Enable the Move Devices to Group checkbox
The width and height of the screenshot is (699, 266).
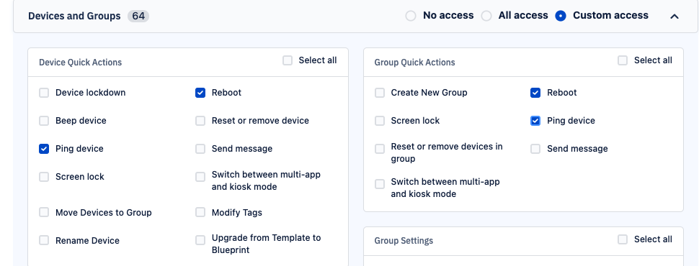coord(44,212)
